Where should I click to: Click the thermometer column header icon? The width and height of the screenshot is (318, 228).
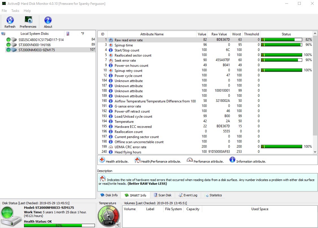pyautogui.click(x=68, y=34)
